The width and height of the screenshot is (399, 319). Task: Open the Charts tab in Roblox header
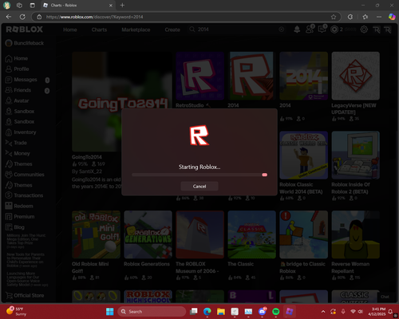click(x=99, y=30)
